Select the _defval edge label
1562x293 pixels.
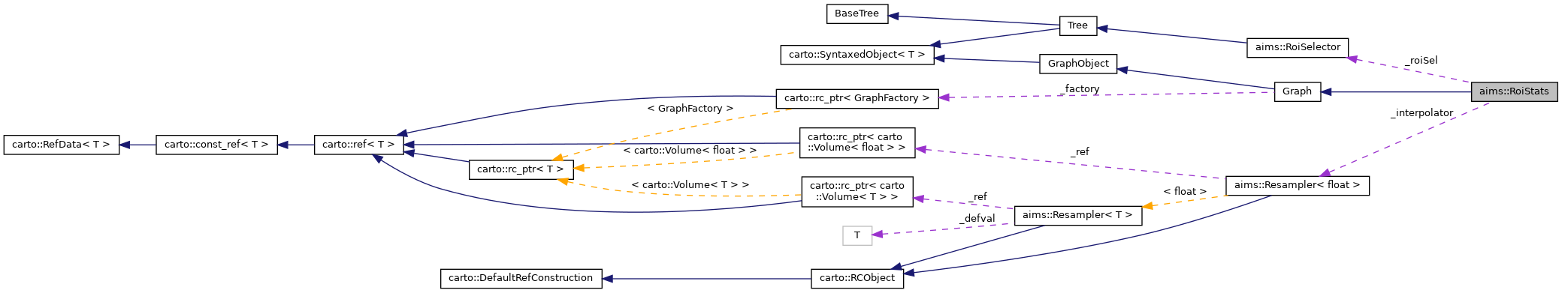click(977, 219)
